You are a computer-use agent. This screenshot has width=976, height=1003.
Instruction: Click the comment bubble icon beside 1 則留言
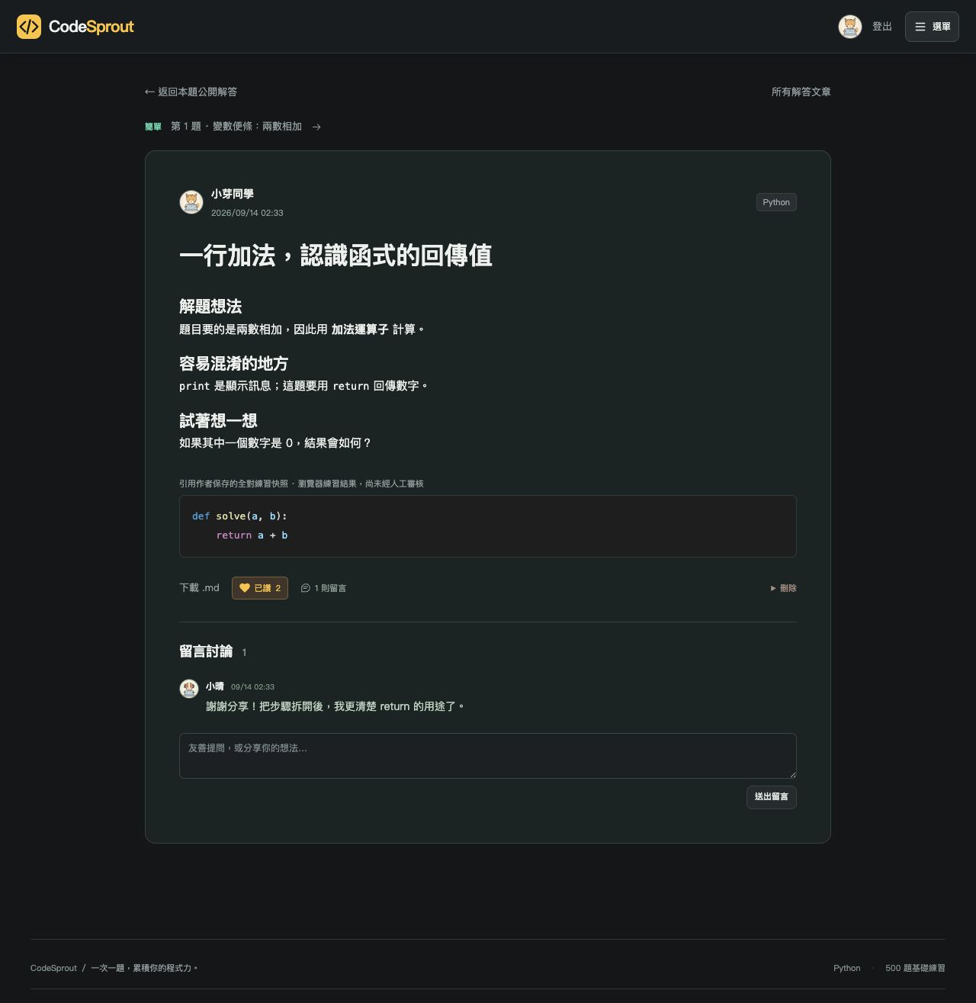(x=306, y=588)
